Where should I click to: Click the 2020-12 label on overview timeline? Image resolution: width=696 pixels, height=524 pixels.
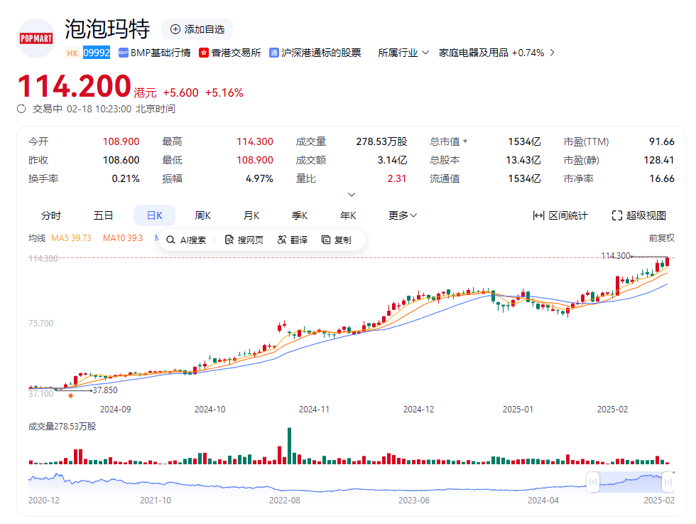coord(44,501)
